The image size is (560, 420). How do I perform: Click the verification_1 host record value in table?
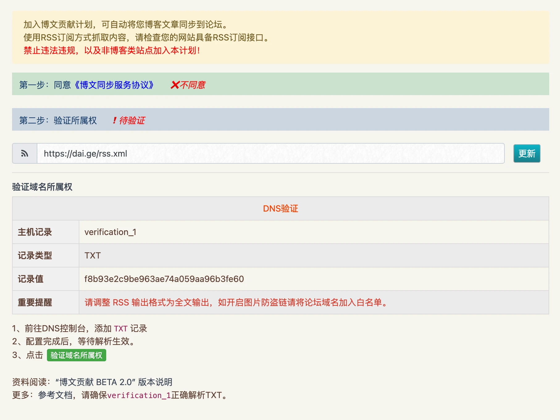110,232
